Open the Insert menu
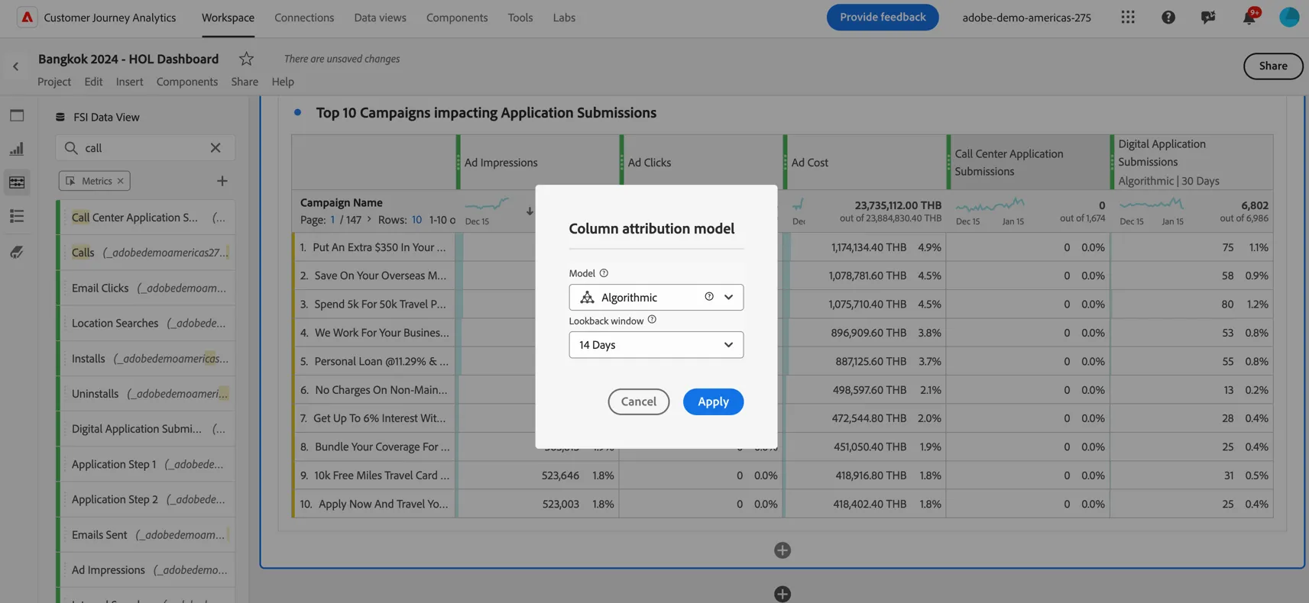Viewport: 1309px width, 603px height. (129, 82)
